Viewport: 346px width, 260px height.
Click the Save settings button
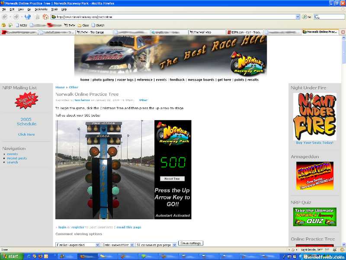coord(190,243)
